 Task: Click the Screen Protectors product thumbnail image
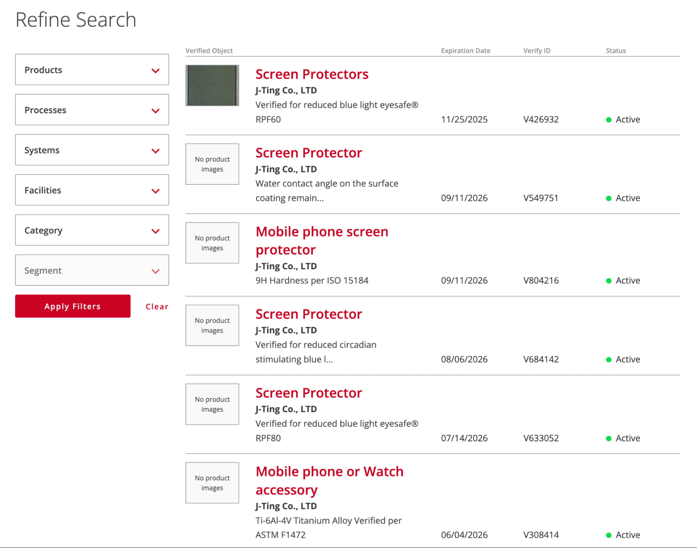(212, 85)
